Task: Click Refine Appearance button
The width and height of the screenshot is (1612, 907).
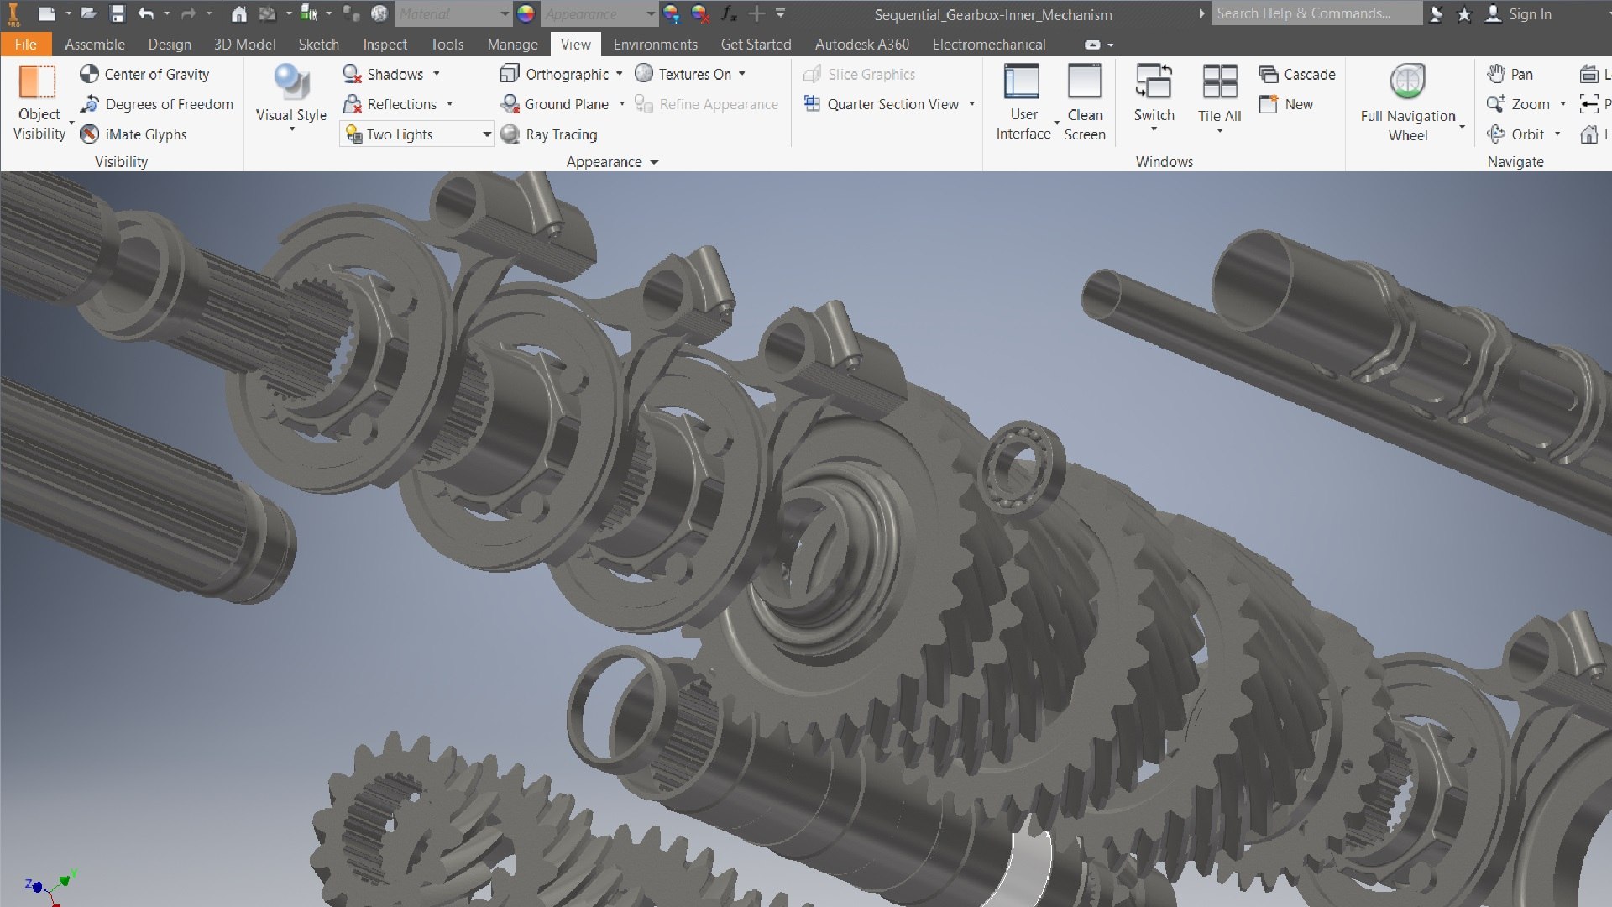Action: coord(707,104)
